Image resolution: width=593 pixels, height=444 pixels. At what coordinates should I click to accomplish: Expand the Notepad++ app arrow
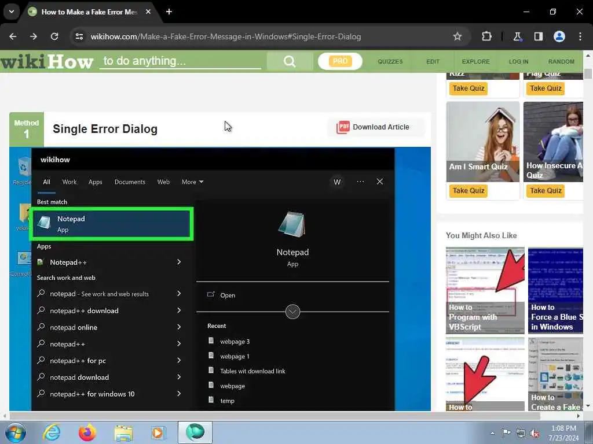pyautogui.click(x=179, y=262)
